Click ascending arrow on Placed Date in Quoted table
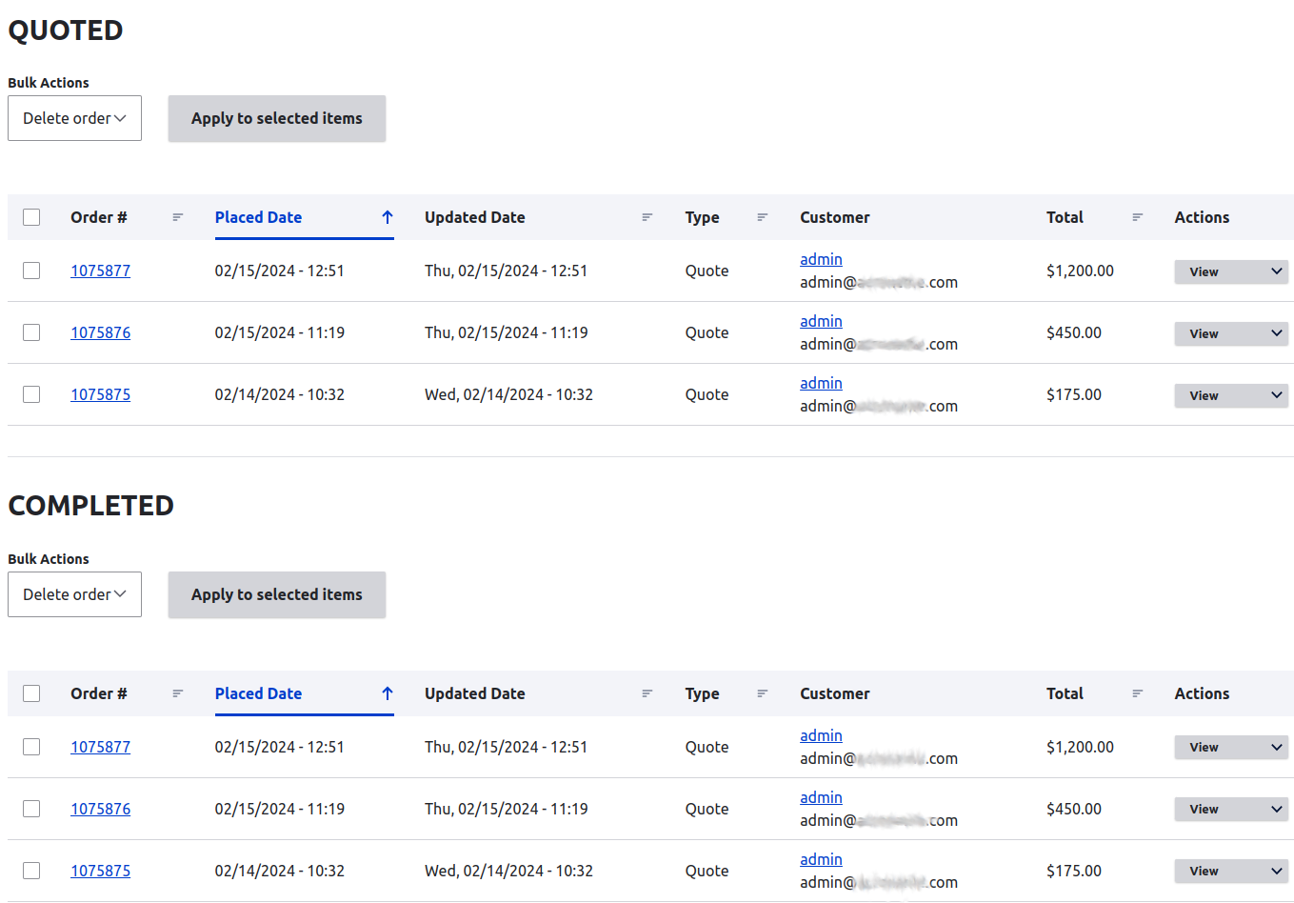 [x=388, y=217]
